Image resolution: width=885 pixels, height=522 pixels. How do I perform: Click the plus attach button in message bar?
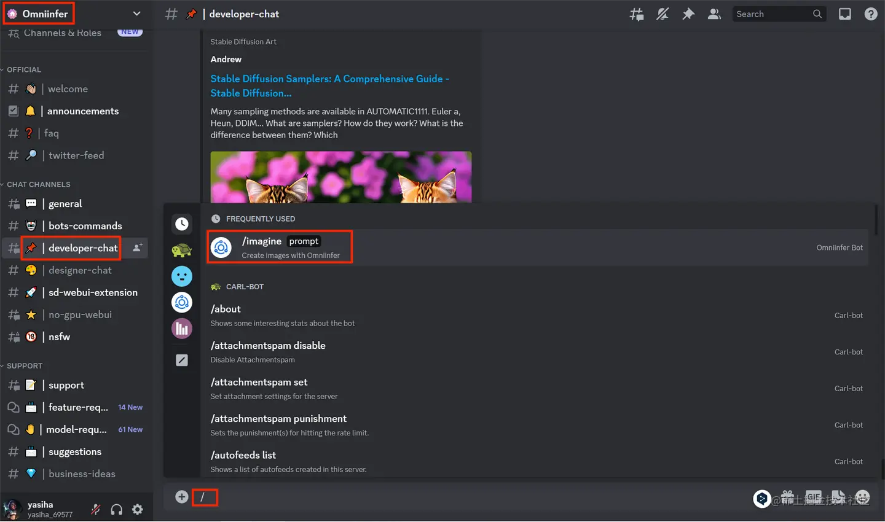(x=181, y=497)
